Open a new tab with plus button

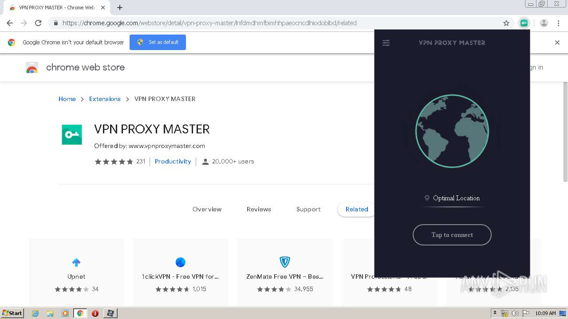point(120,8)
